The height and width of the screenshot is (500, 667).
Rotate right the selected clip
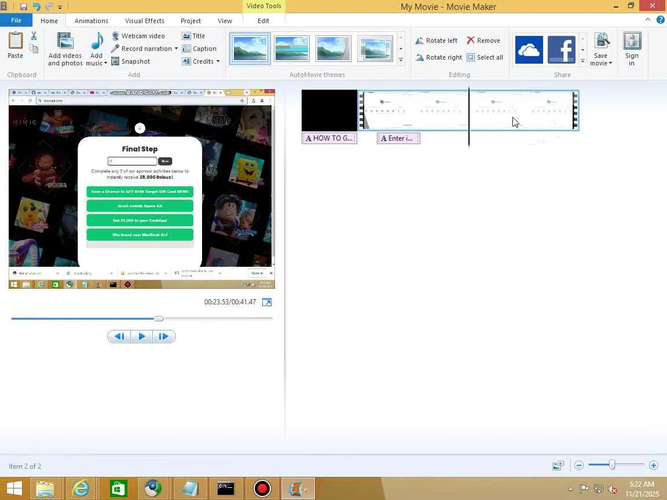click(439, 57)
